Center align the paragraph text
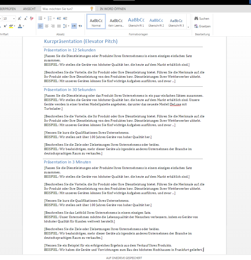This screenshot has width=251, height=260. point(47,26)
